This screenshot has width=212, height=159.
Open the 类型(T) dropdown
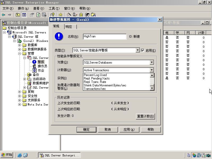click(x=138, y=50)
